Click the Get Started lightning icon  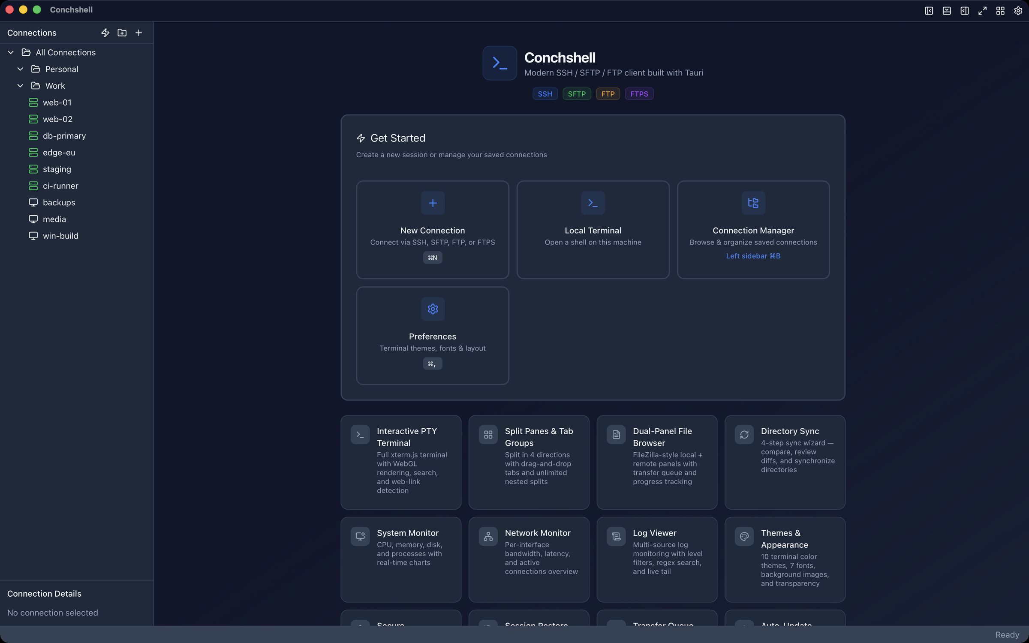click(x=361, y=138)
